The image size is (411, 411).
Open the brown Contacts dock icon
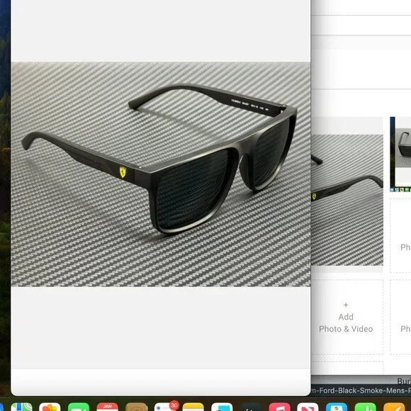coord(136,407)
